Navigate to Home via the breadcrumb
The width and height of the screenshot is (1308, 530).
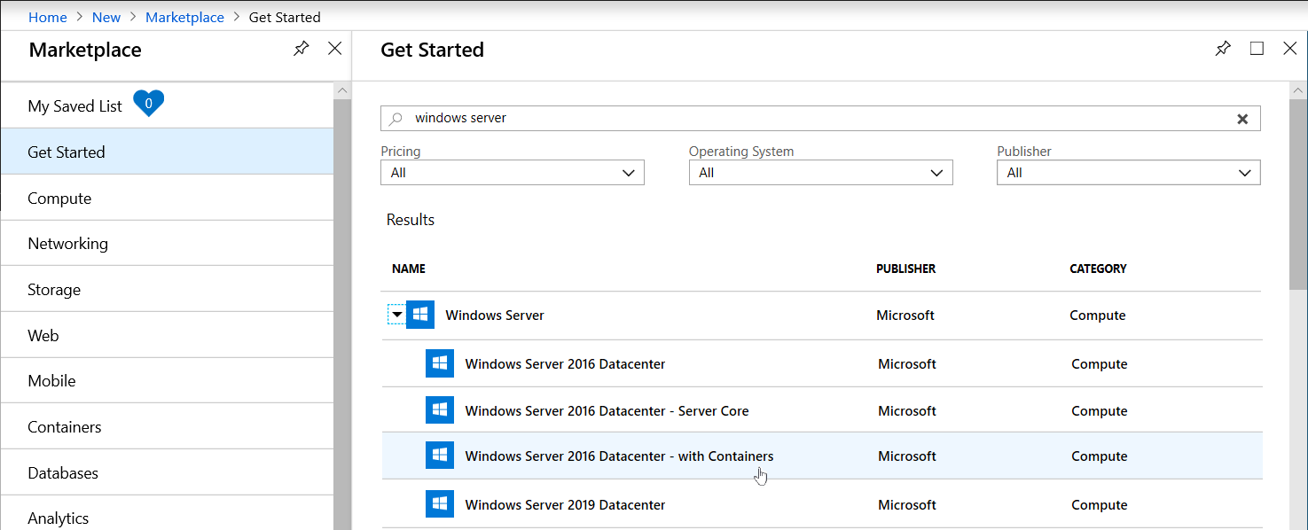[x=47, y=17]
